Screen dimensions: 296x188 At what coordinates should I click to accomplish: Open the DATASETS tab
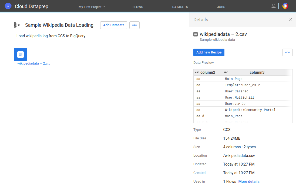click(180, 7)
